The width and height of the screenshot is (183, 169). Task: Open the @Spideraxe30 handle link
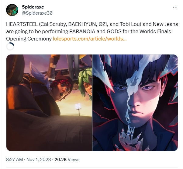(x=37, y=13)
